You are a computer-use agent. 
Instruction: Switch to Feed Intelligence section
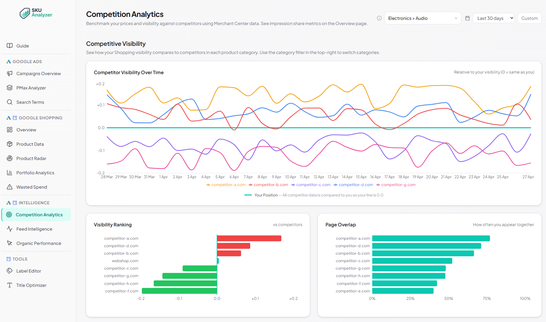tap(34, 229)
